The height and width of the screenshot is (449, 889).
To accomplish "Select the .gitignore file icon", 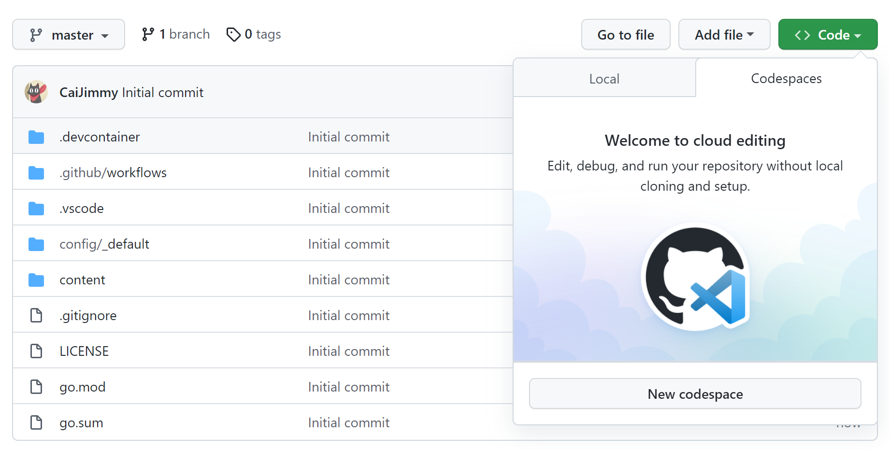I will coord(36,315).
